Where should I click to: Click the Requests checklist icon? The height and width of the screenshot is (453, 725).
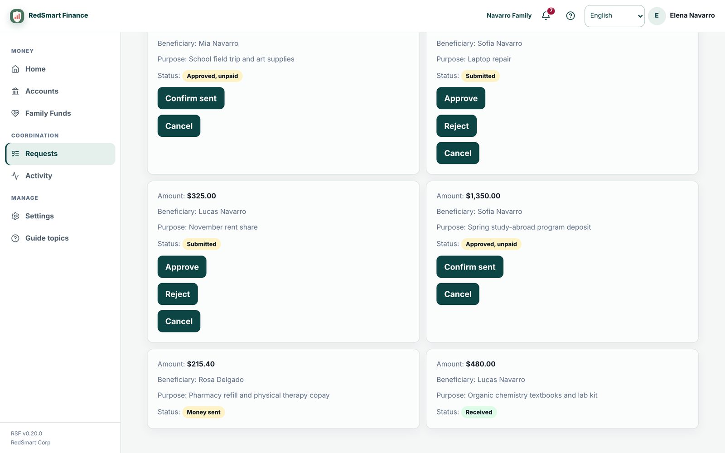15,154
